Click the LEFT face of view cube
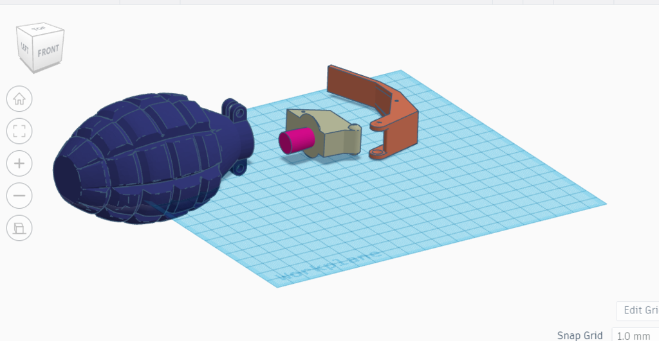 25,47
